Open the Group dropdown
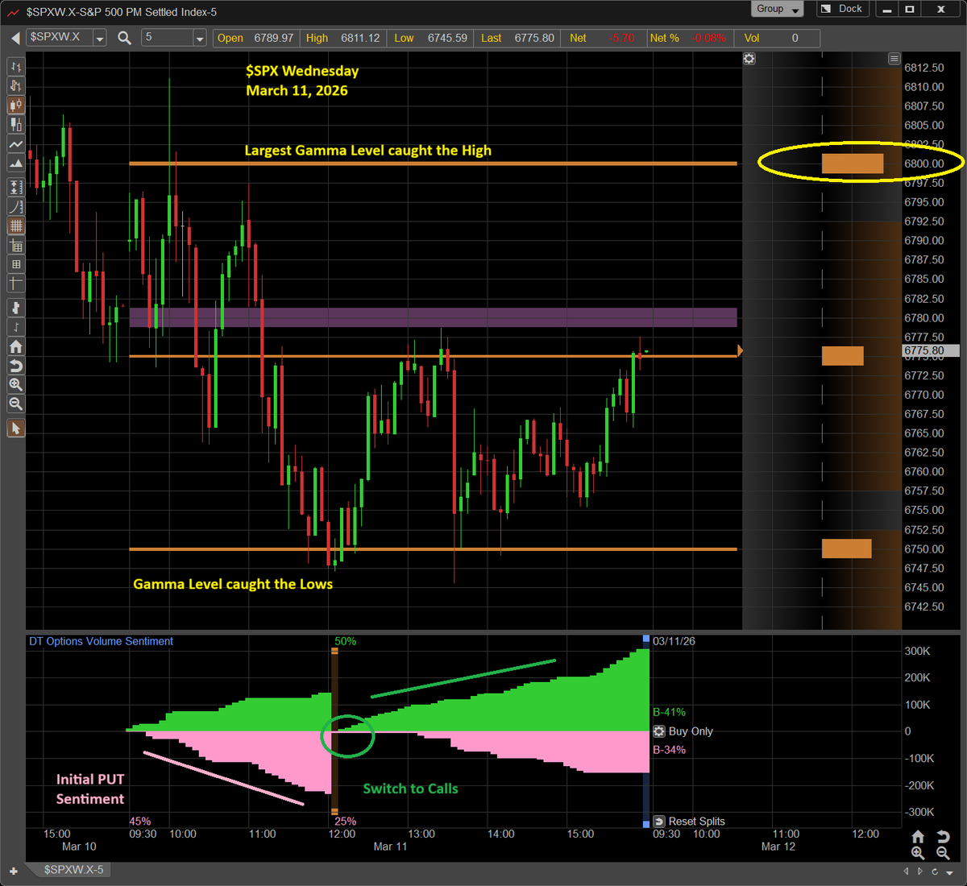Viewport: 967px width, 886px height. [778, 9]
